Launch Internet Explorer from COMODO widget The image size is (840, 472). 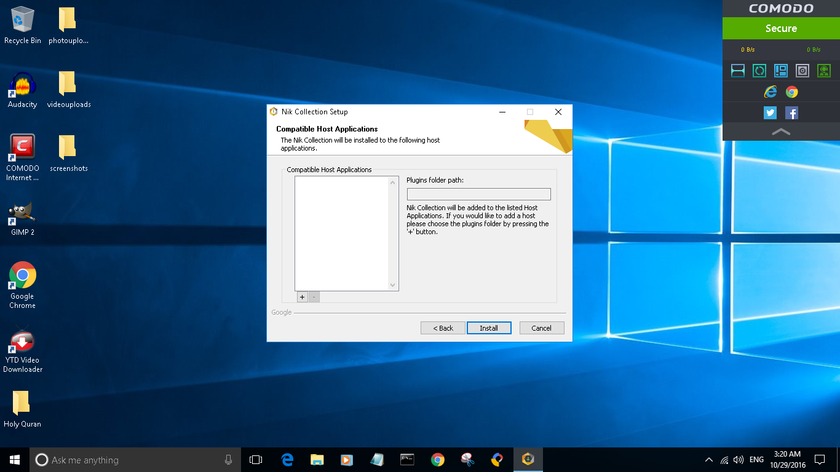(771, 92)
